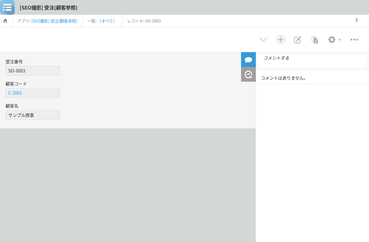Screen dimensions: 369x242
Task: Open the [SEO撮影] 受注(顧客参照) app breadcrumb link
Action: point(54,21)
